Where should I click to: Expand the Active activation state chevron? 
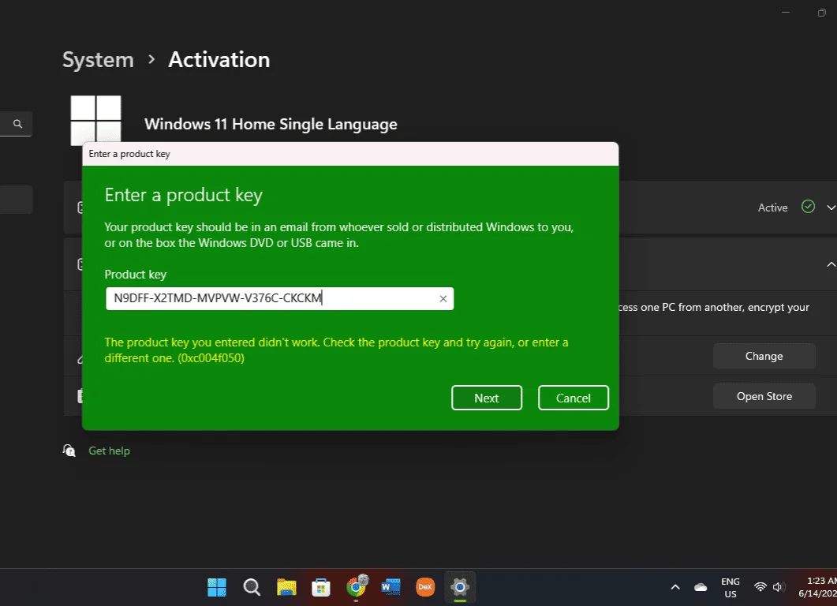pyautogui.click(x=831, y=208)
